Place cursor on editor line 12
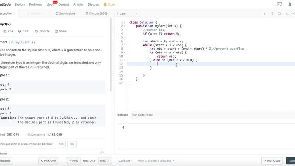Viewport: 295px width, 166px height. tap(211, 64)
